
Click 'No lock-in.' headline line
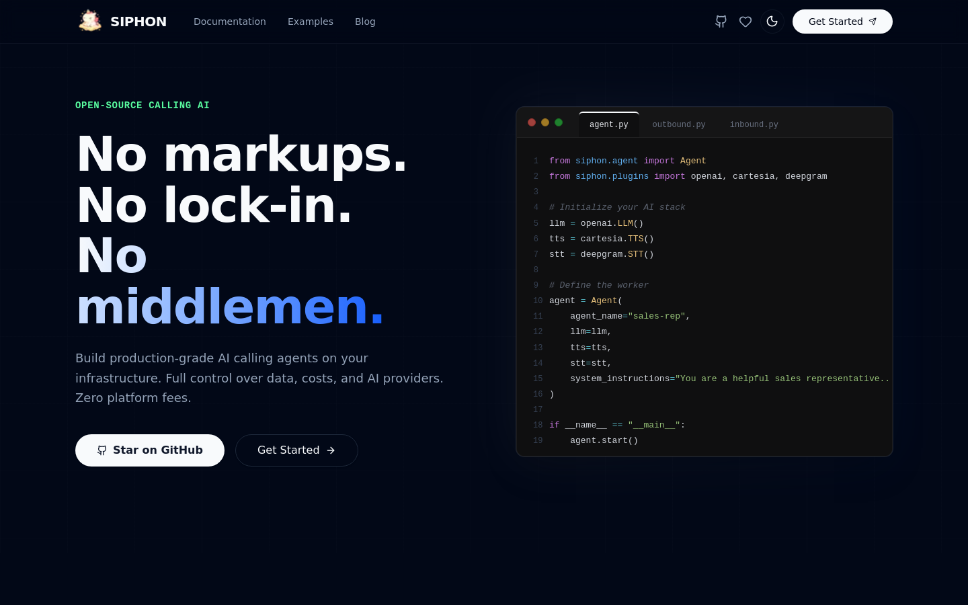pyautogui.click(x=214, y=206)
